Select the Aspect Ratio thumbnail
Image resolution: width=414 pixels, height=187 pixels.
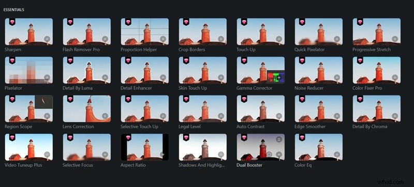(x=145, y=147)
